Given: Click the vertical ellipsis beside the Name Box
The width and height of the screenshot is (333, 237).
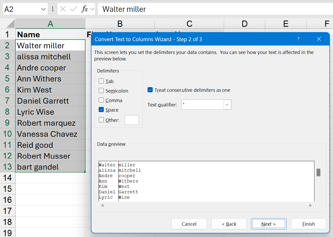Looking at the screenshot, I should pos(53,9).
